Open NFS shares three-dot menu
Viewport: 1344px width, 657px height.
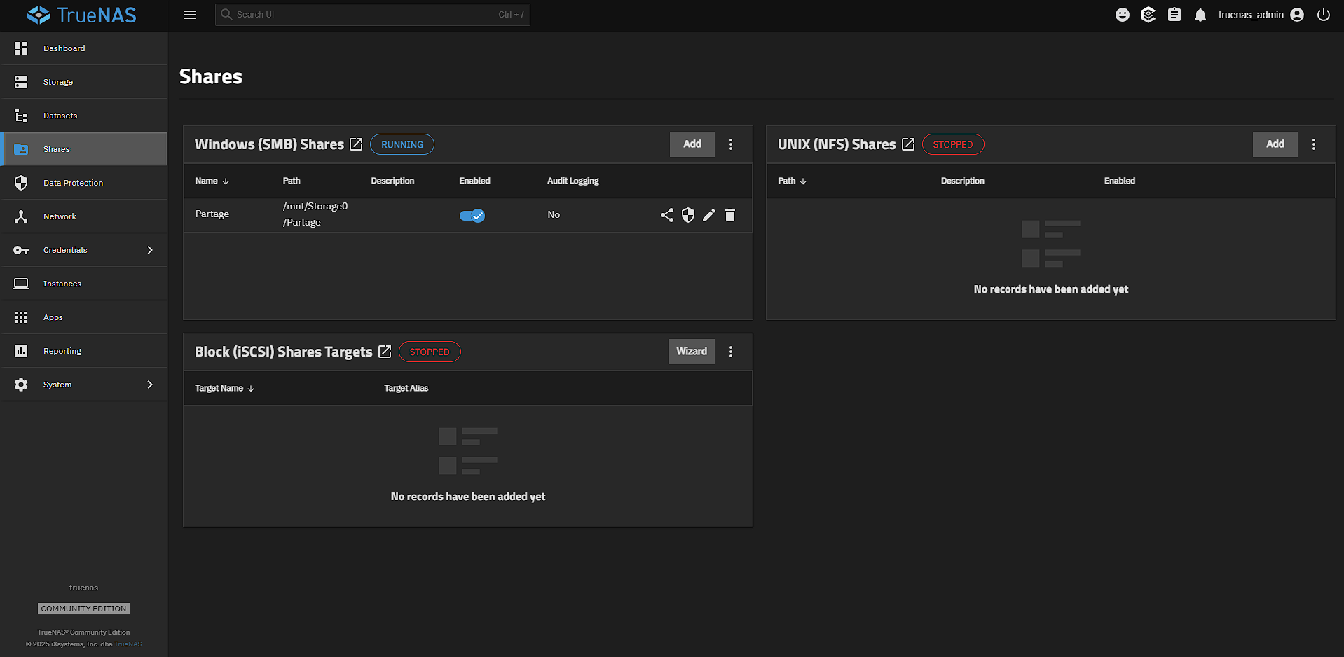click(1314, 144)
